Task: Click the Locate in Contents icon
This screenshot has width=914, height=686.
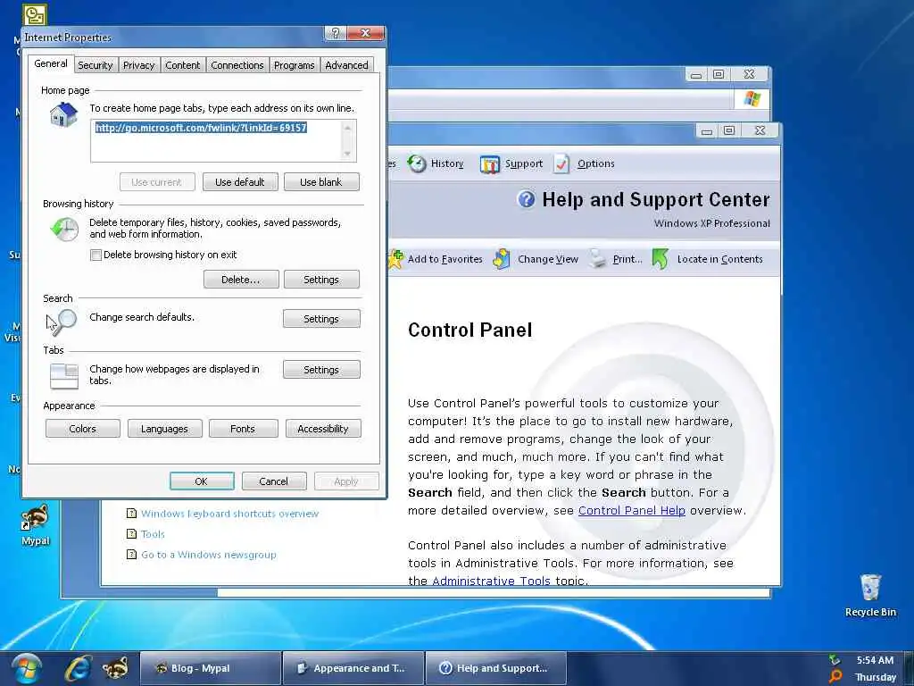Action: [x=661, y=258]
